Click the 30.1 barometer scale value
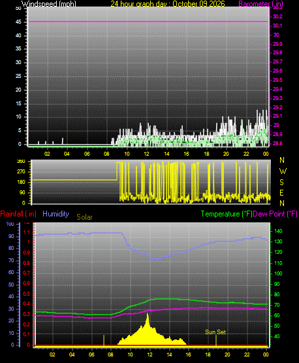Viewport: 299px width, 363px height. click(277, 26)
